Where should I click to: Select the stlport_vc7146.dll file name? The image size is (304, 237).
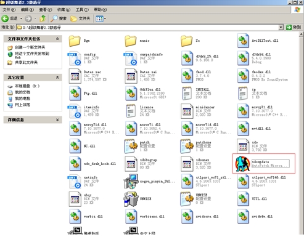coord(269,177)
